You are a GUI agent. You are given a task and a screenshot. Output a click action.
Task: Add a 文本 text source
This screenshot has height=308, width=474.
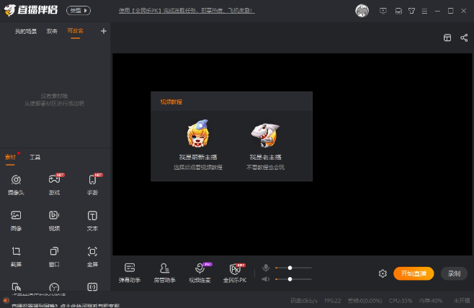92,220
